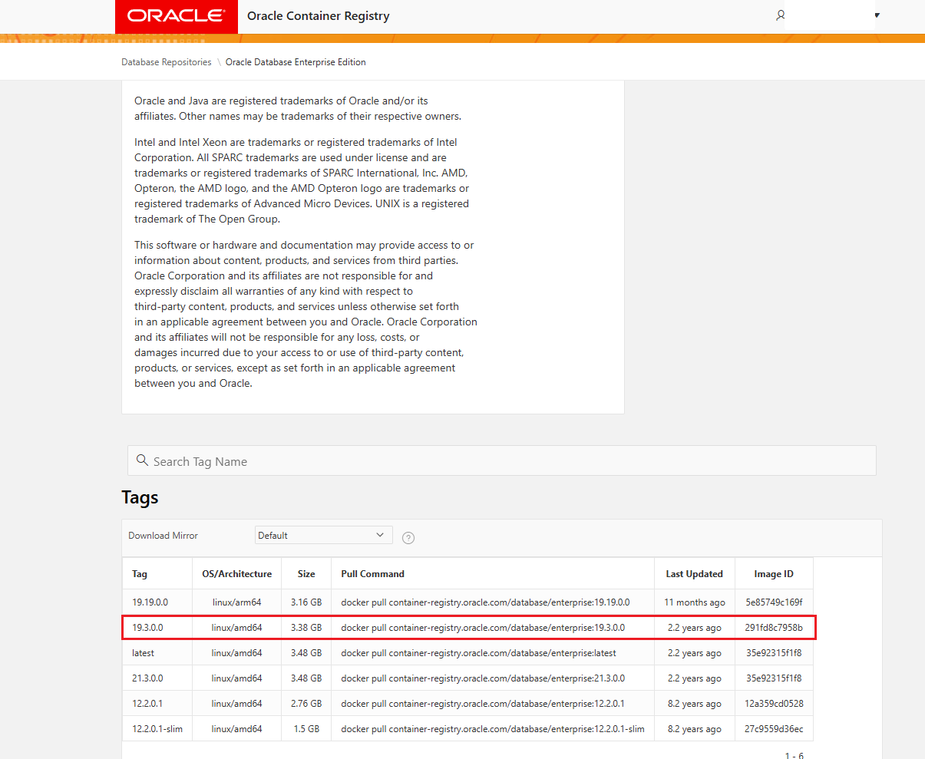This screenshot has width=925, height=759.
Task: Select tag 19.3.0.0
Action: pos(147,628)
